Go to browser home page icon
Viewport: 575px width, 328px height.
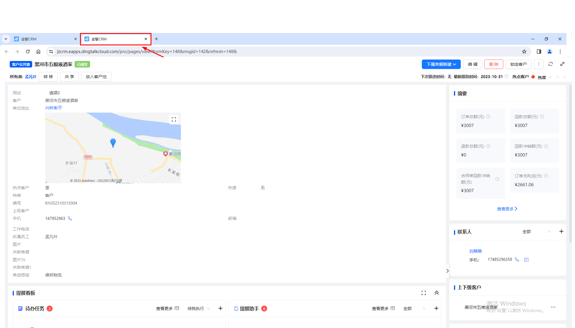pos(38,52)
